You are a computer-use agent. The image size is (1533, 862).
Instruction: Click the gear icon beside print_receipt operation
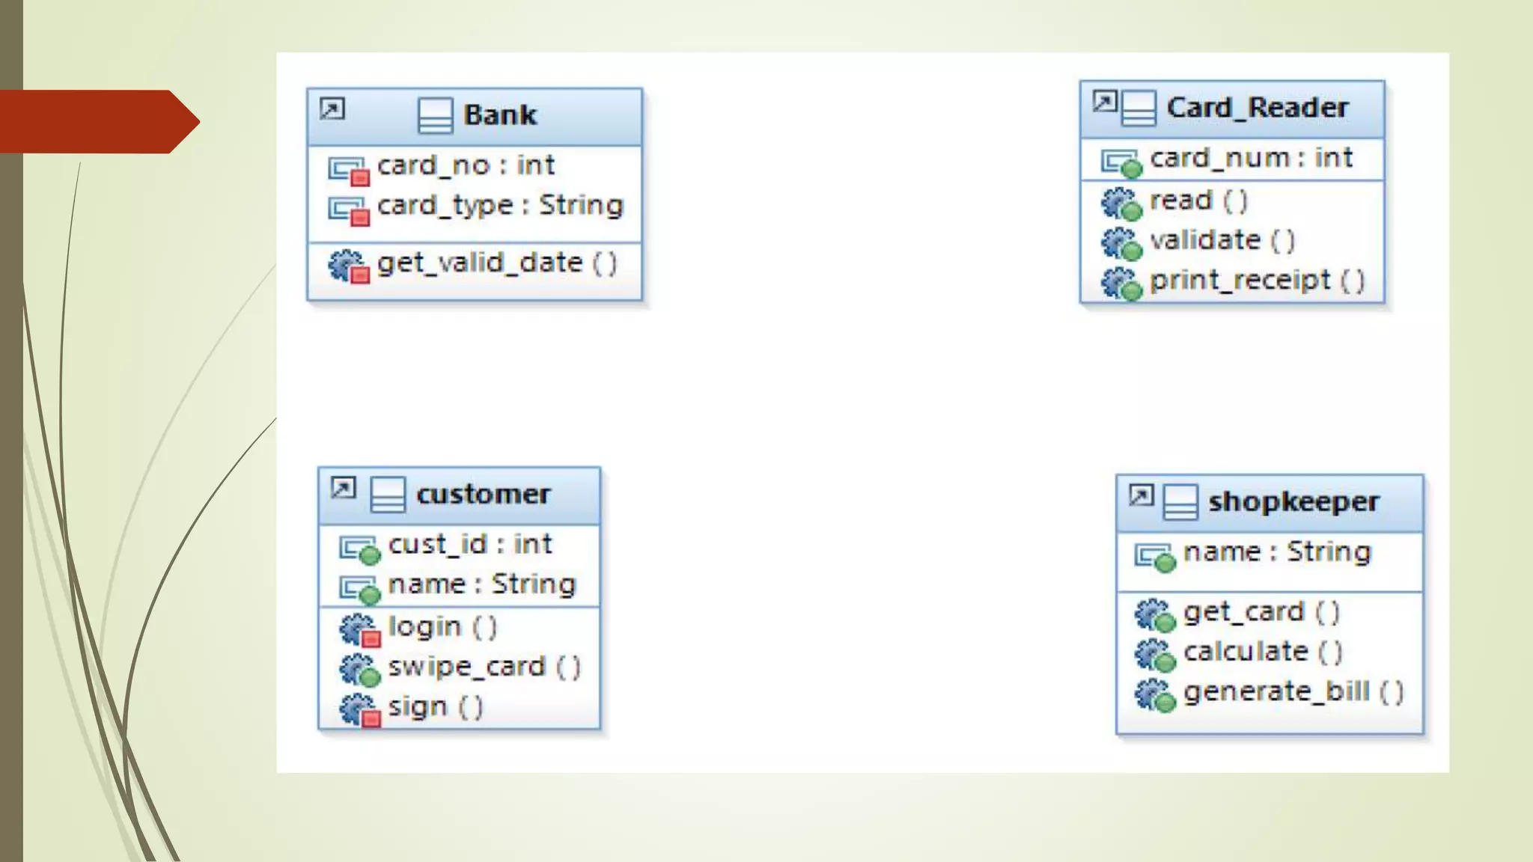(1121, 283)
